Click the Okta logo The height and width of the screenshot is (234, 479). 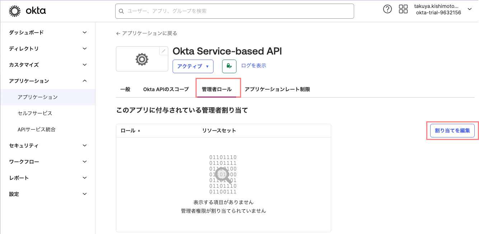27,11
